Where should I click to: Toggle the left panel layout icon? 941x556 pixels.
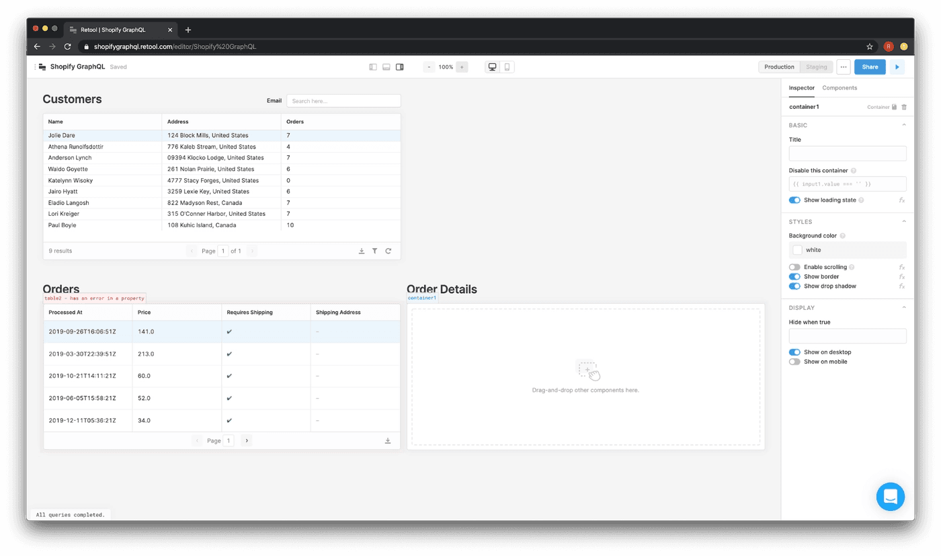coord(373,67)
